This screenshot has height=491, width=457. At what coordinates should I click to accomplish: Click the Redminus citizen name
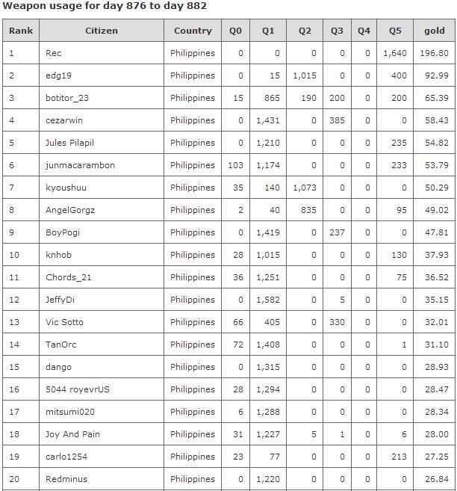coord(66,479)
